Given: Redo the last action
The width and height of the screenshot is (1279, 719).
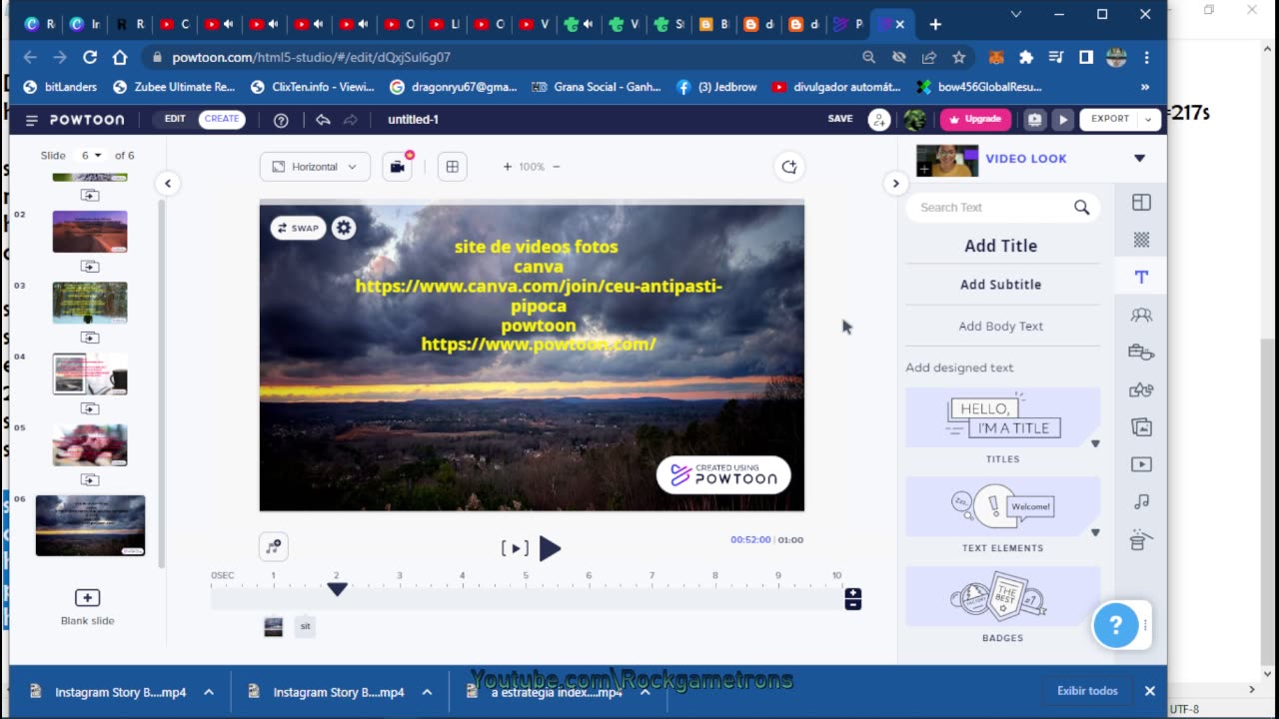Looking at the screenshot, I should pos(351,120).
